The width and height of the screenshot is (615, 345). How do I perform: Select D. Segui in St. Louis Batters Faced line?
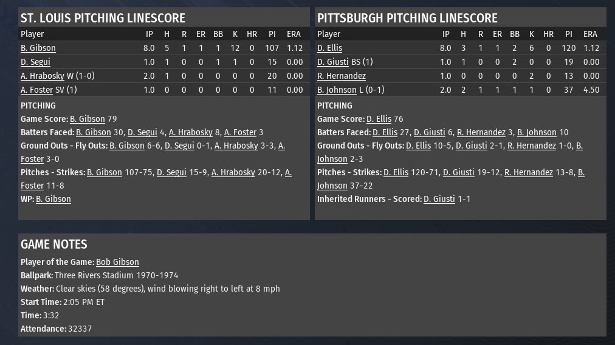[142, 132]
